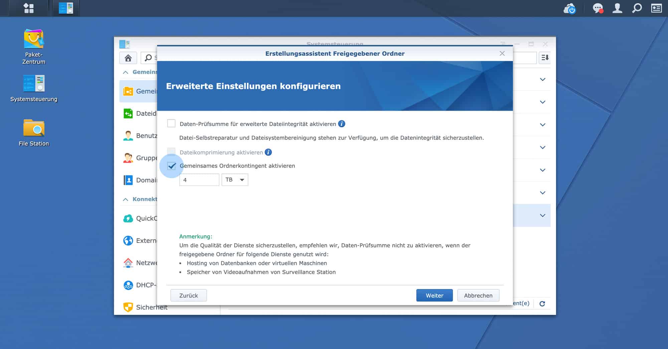Click the Systemsteuerung search field
668x349 pixels.
pos(149,58)
